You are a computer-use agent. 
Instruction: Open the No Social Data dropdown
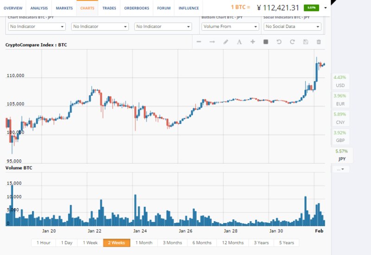pyautogui.click(x=292, y=26)
